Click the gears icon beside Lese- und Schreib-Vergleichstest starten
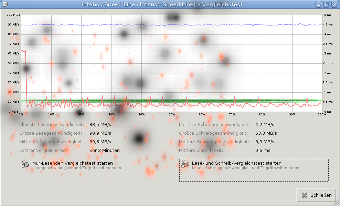Screen dimensions: 340x206 click(185, 164)
